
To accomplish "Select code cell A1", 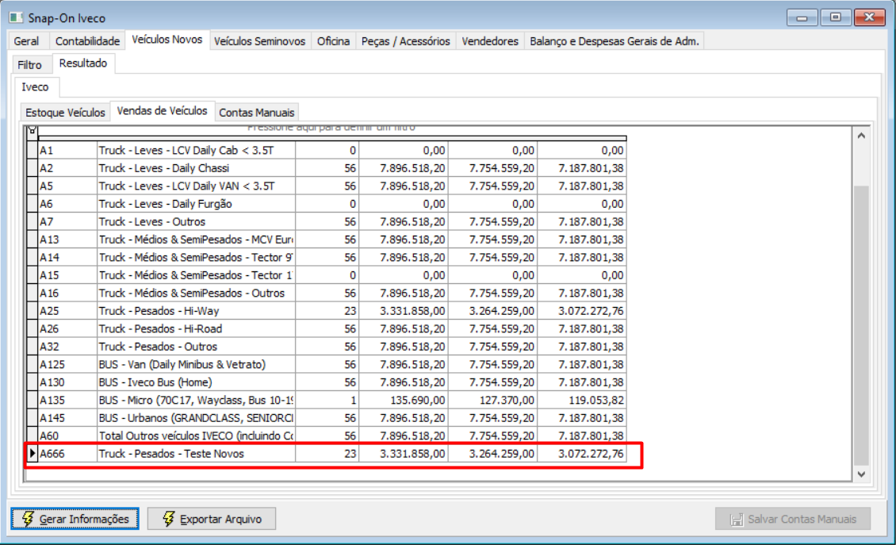I will point(67,151).
